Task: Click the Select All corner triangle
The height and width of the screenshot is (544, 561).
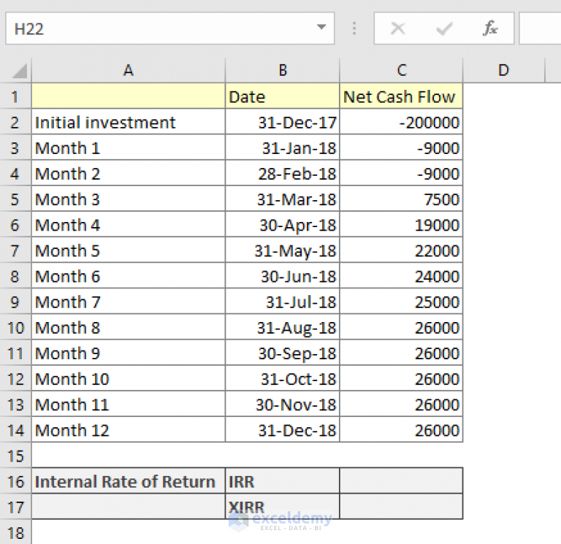Action: coord(19,70)
